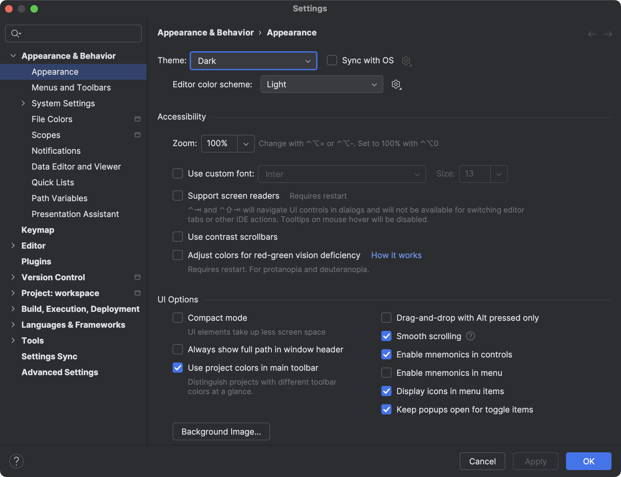
Task: Check Adjust colors for red-green vision deficiency
Action: pos(178,255)
